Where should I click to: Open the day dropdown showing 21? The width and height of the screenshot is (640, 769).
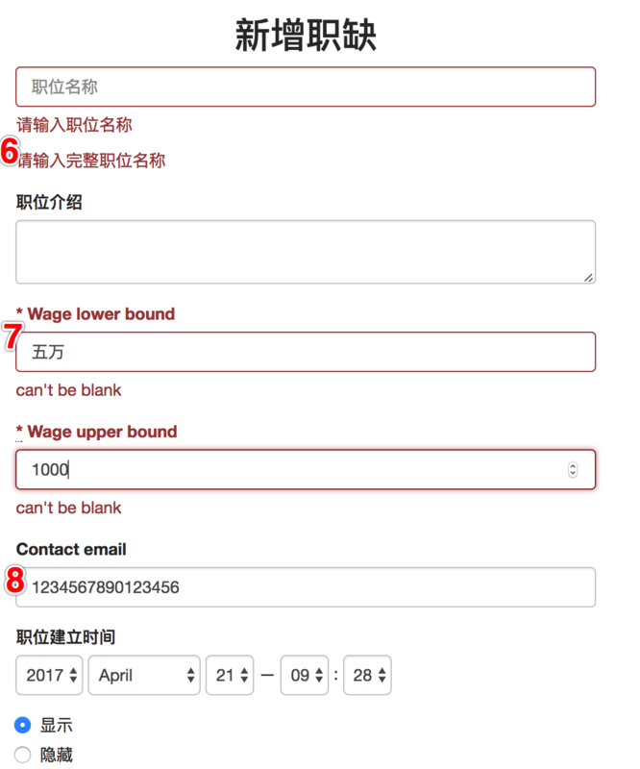[x=230, y=675]
